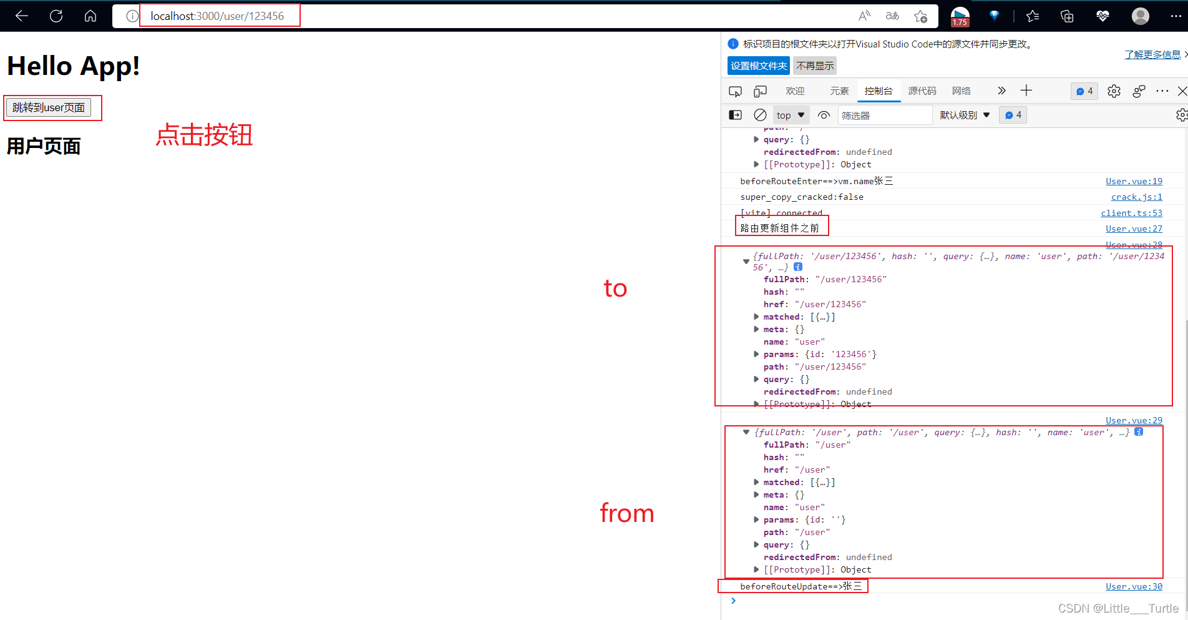The height and width of the screenshot is (620, 1188).
Task: Activate the inspect element picker tool
Action: coord(735,91)
